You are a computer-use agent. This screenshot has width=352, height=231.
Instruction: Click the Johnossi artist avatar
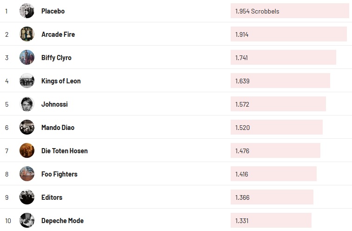27,104
